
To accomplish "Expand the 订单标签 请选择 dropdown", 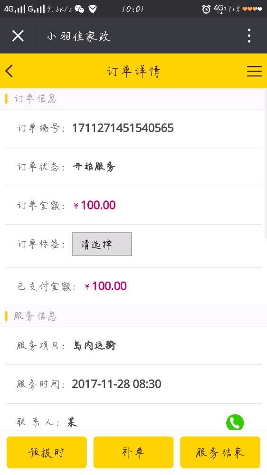I will [x=102, y=244].
